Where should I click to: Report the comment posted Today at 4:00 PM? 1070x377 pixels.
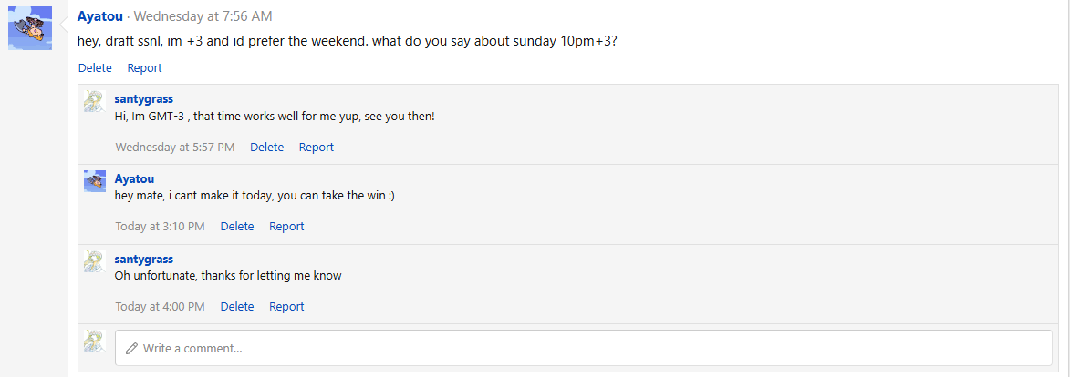click(286, 306)
